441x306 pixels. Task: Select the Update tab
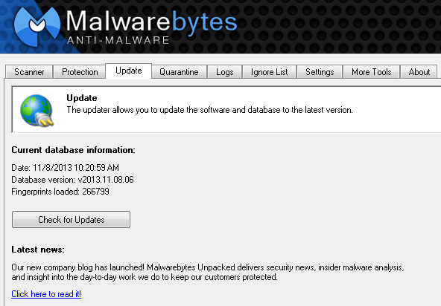tap(129, 71)
